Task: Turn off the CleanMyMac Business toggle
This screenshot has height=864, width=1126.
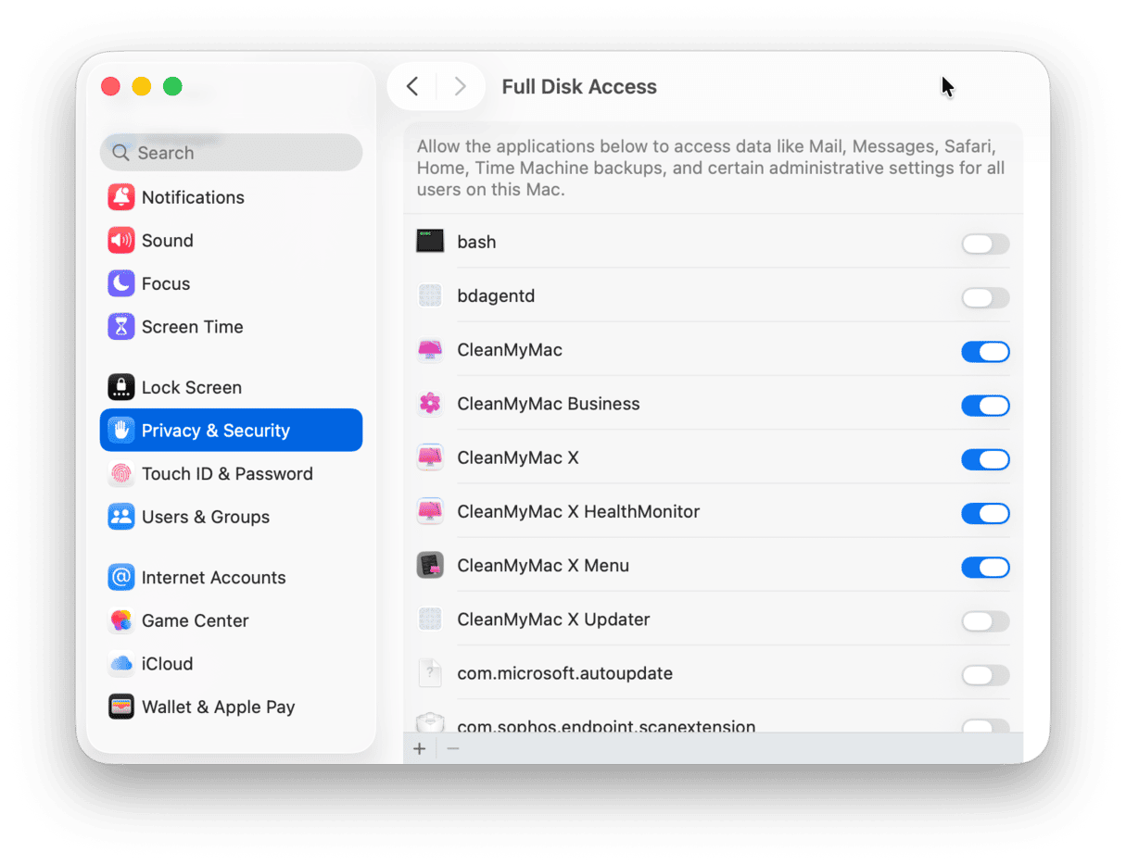Action: pyautogui.click(x=985, y=406)
